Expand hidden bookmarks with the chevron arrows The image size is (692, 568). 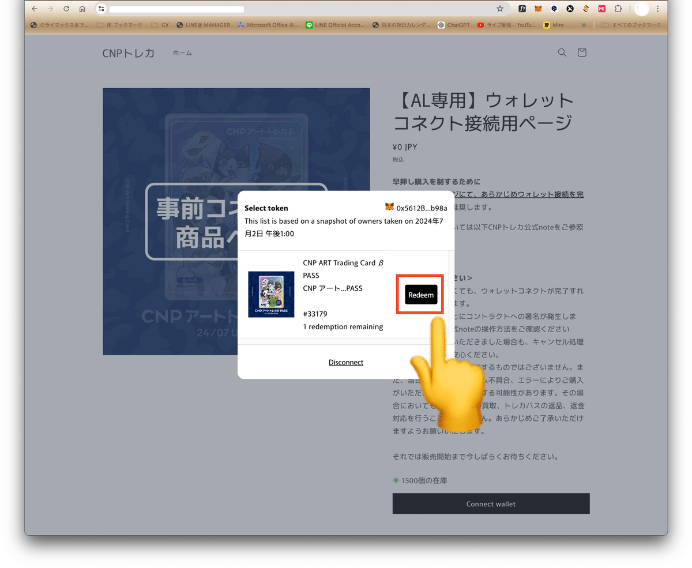(x=584, y=25)
